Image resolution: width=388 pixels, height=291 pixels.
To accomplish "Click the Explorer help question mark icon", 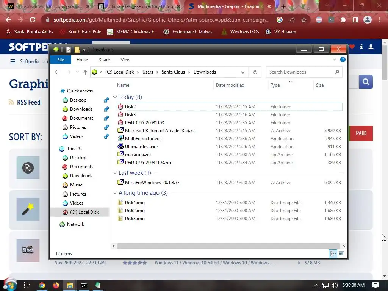I will click(343, 59).
